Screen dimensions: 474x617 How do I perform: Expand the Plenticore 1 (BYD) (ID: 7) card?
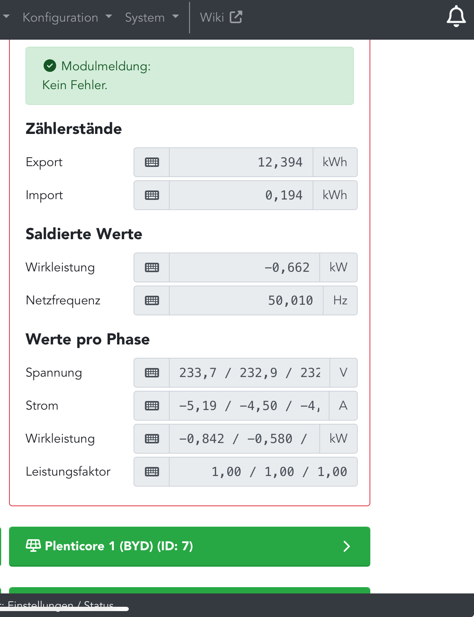click(190, 546)
